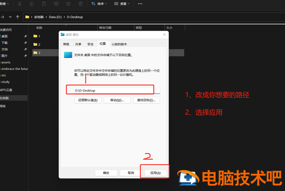Screen dimensions: 285x191
Task: Open the three-dots more options menu
Action: 140,4
